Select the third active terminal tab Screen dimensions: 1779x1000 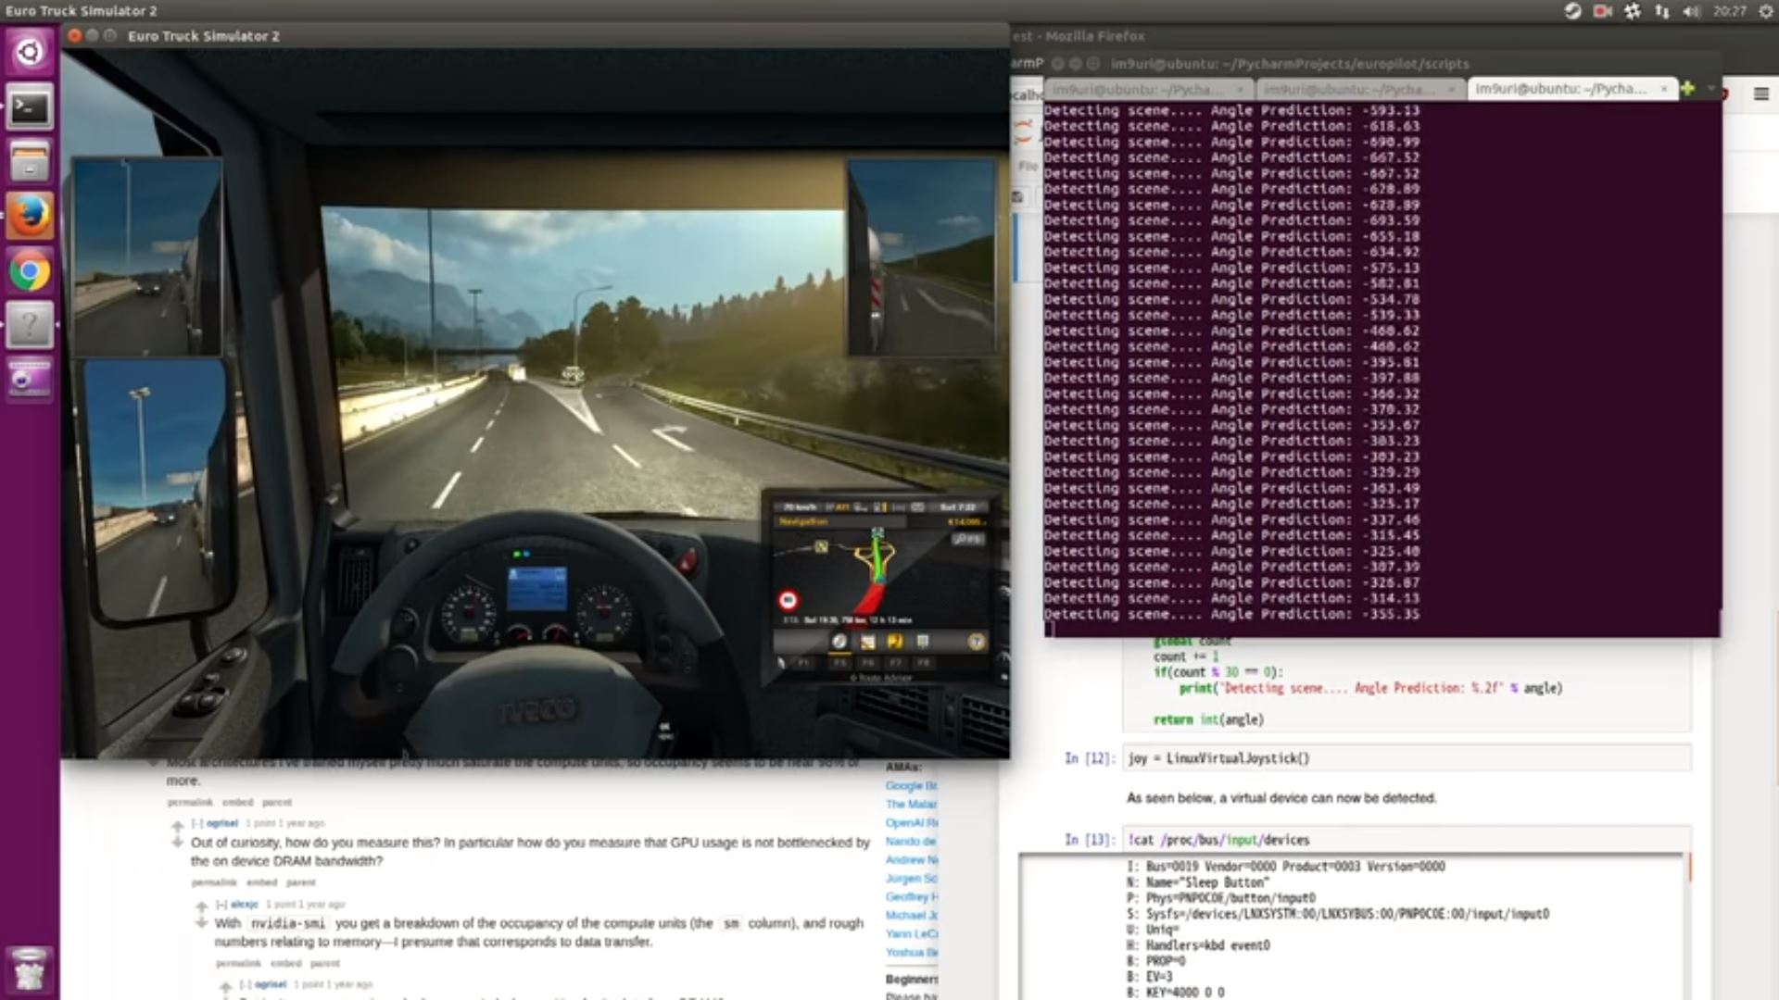1571,89
